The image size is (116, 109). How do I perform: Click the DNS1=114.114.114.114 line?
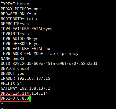(24, 93)
